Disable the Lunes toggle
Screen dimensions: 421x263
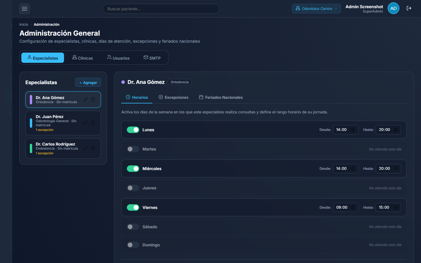point(133,130)
